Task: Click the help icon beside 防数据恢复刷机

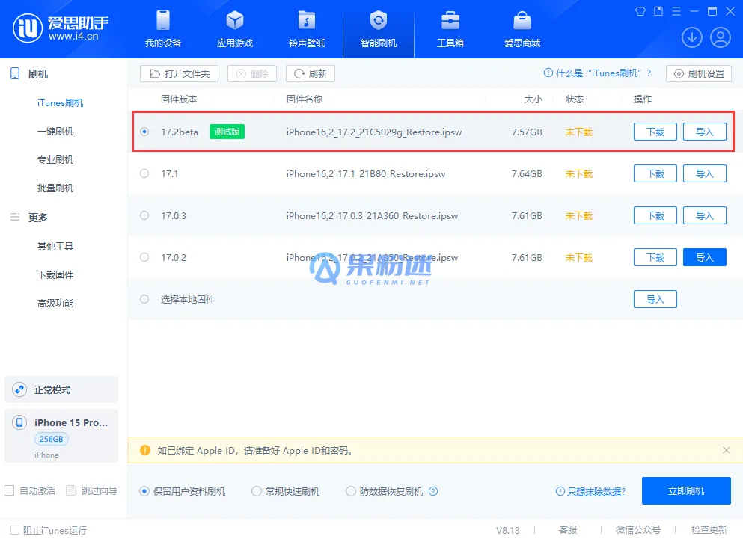Action: click(433, 491)
